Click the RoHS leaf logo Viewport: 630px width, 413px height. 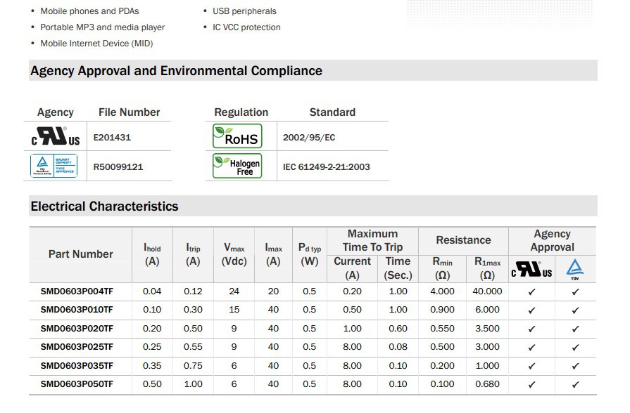pos(237,136)
